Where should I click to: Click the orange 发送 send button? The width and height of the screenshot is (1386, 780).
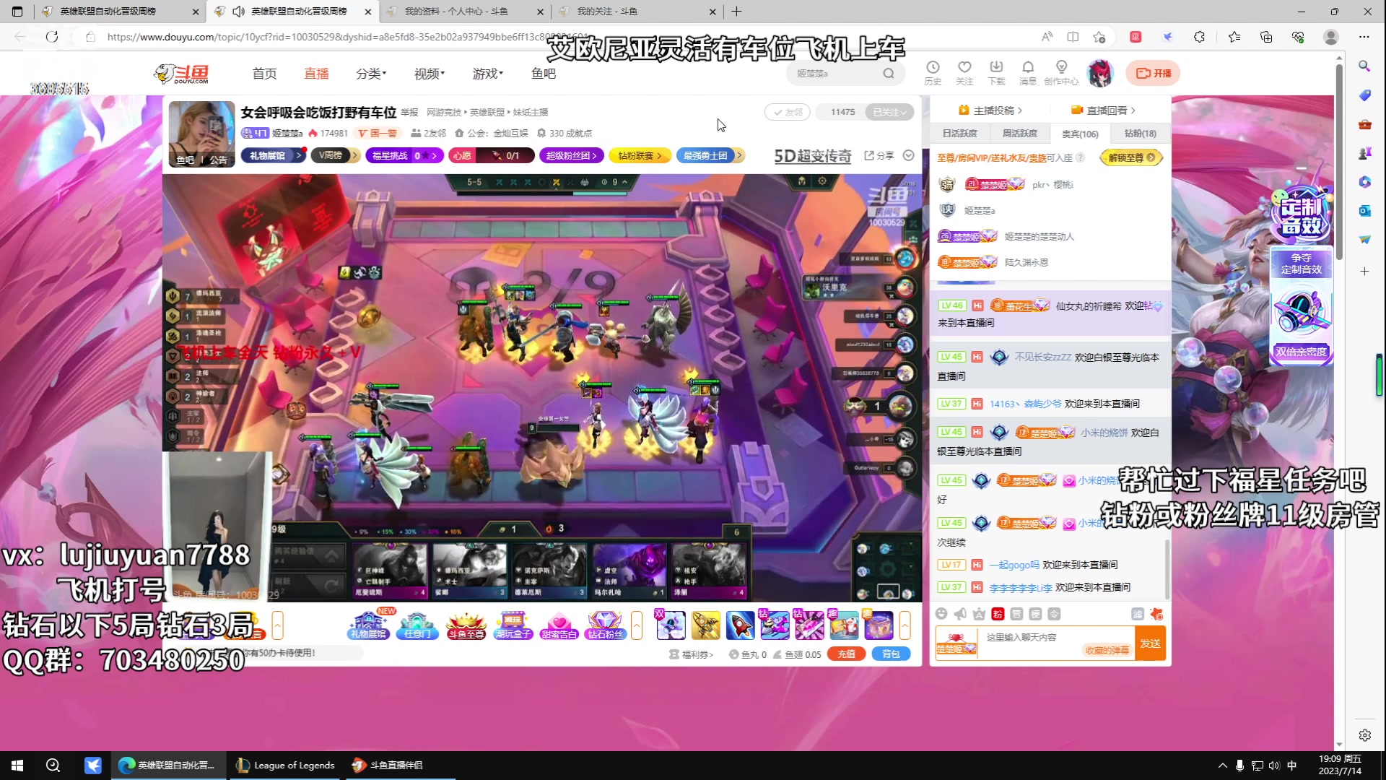click(x=1150, y=643)
